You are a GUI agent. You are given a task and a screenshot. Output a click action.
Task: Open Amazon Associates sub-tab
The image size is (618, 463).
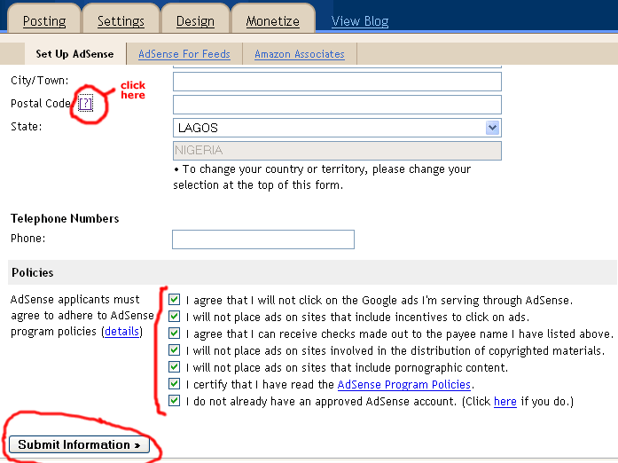click(x=300, y=54)
